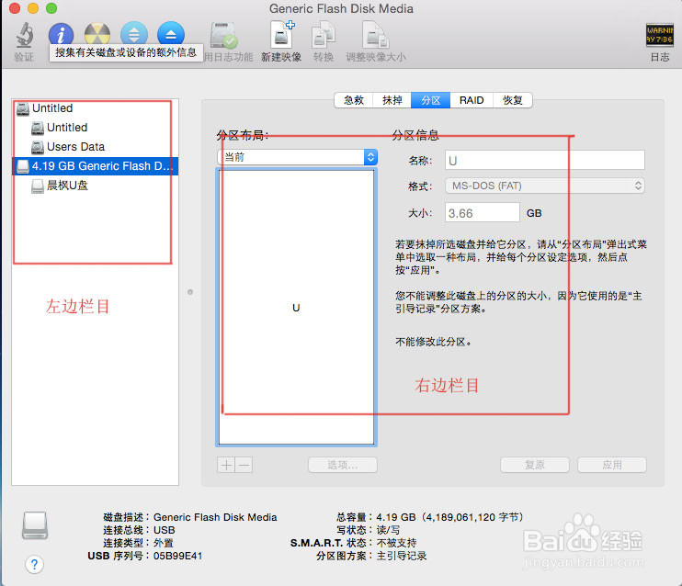Click the 复原 (Revert) button
The width and height of the screenshot is (682, 586).
(x=535, y=465)
